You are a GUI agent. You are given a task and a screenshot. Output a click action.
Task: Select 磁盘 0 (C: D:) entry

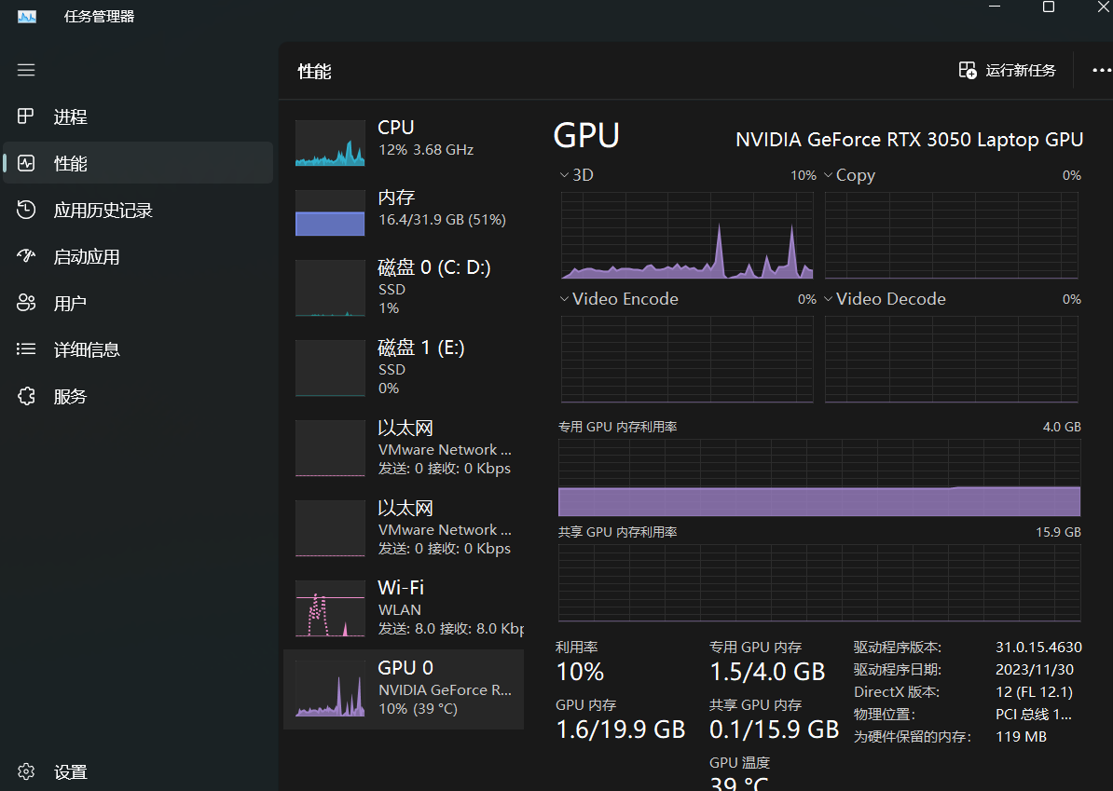[x=404, y=287]
